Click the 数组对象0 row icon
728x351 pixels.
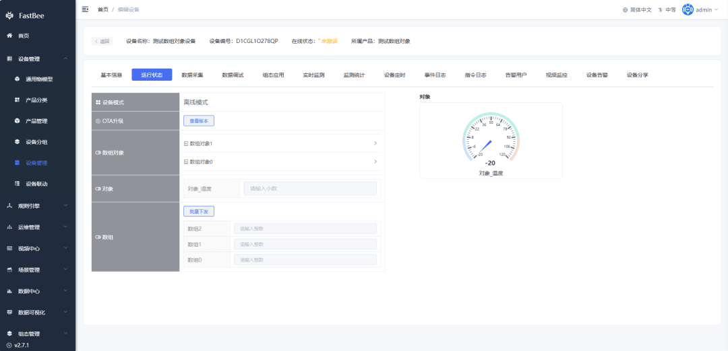[x=186, y=162]
